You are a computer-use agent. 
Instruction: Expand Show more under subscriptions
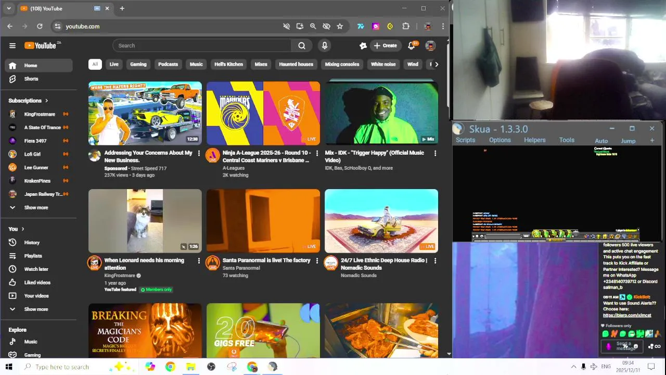(39, 207)
